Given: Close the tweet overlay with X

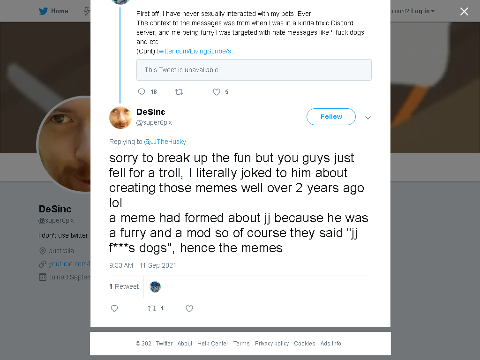Looking at the screenshot, I should tap(464, 11).
